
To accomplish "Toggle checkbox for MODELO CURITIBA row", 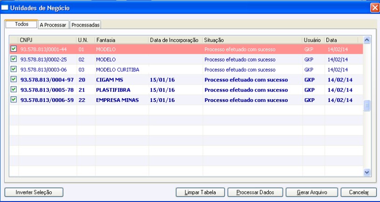I will [x=14, y=69].
